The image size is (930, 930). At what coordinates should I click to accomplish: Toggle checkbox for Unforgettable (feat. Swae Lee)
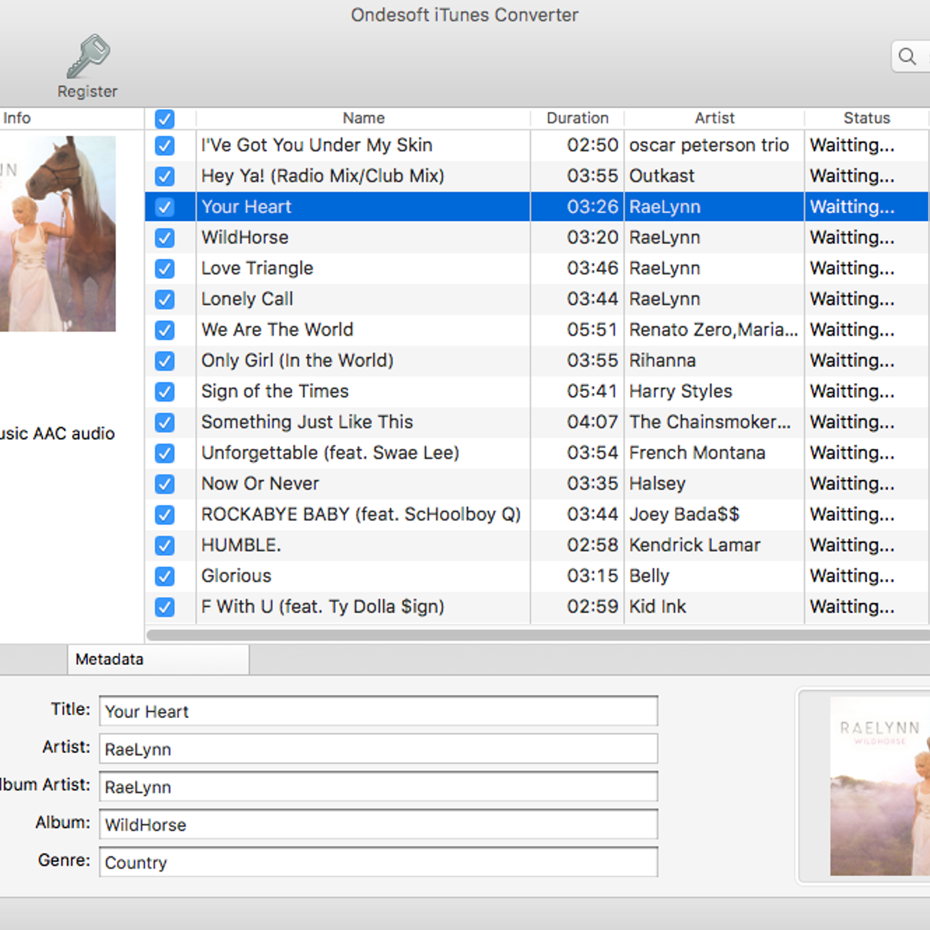click(x=164, y=453)
